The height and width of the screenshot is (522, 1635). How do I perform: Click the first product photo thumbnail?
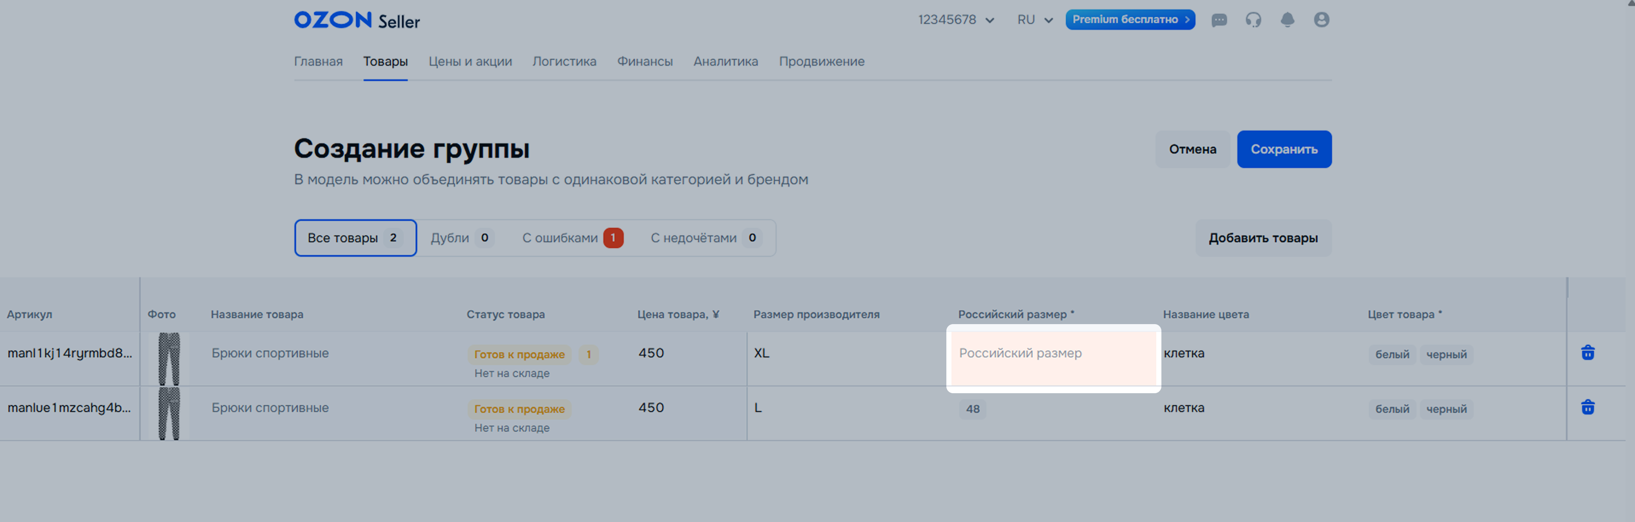pyautogui.click(x=169, y=359)
